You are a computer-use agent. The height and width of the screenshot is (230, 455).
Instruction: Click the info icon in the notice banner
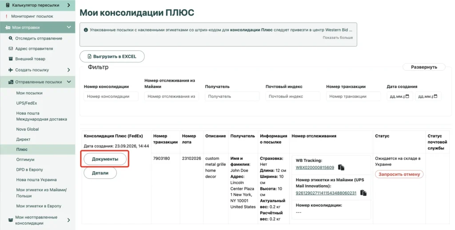[x=86, y=30]
